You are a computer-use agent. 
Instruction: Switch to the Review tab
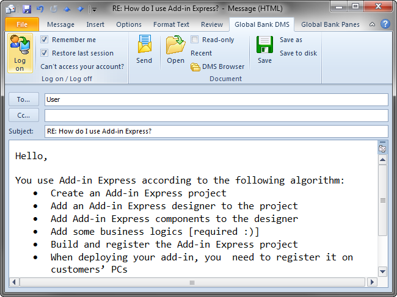212,24
